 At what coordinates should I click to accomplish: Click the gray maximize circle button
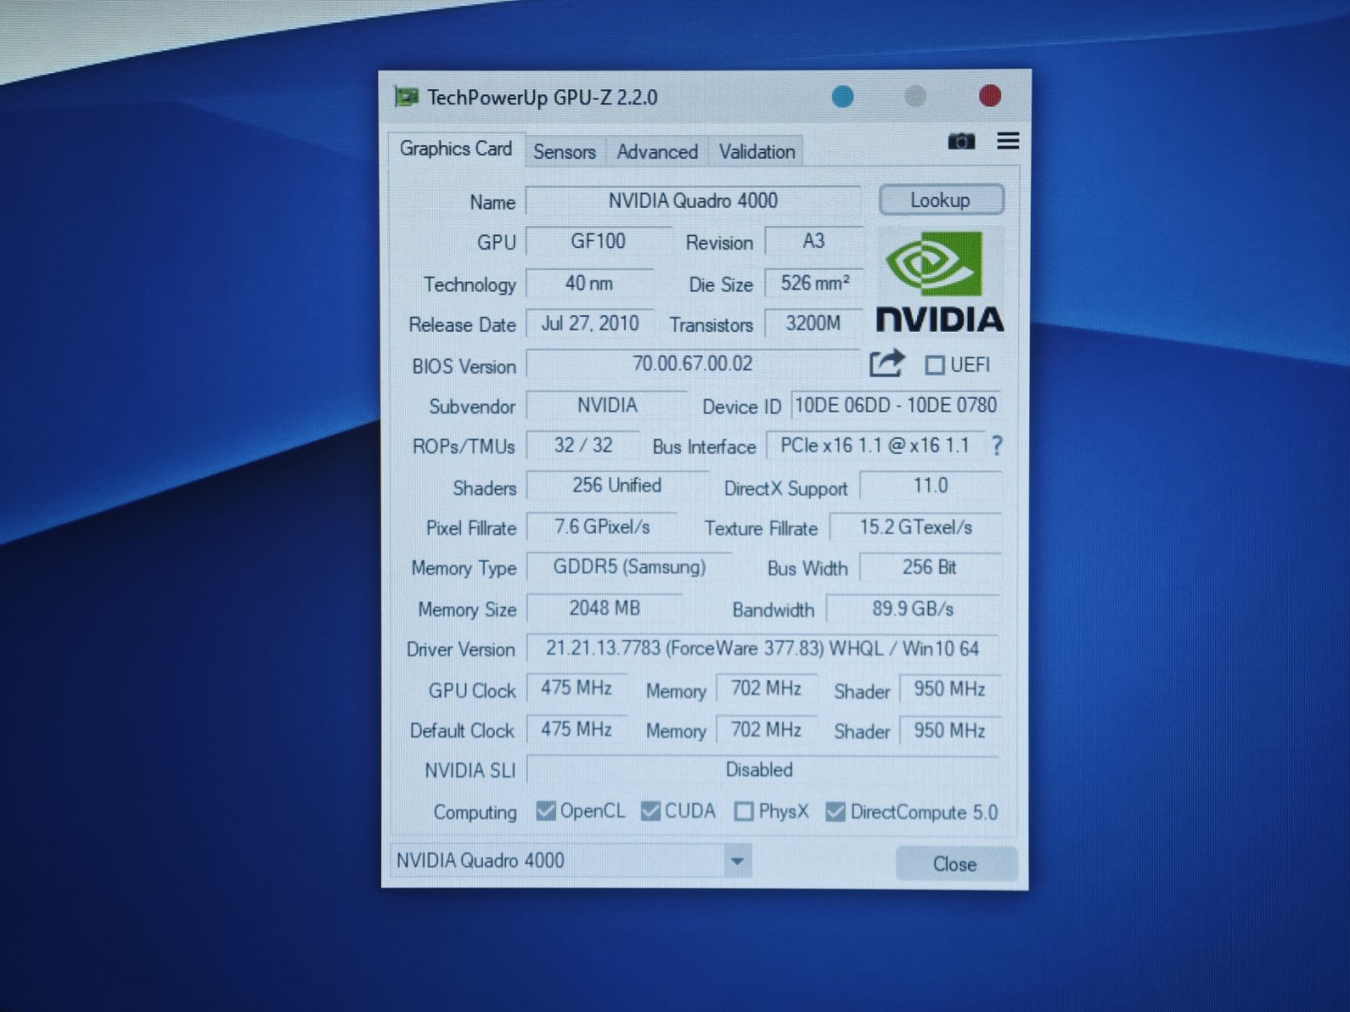click(x=915, y=97)
